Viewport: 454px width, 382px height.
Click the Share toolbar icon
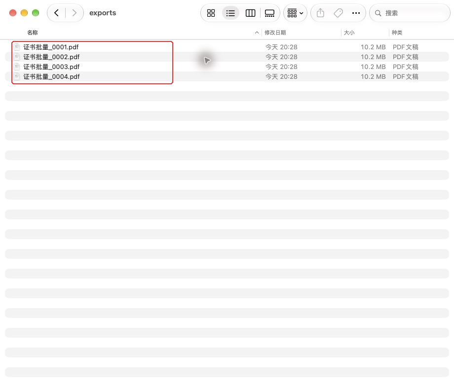(x=320, y=13)
